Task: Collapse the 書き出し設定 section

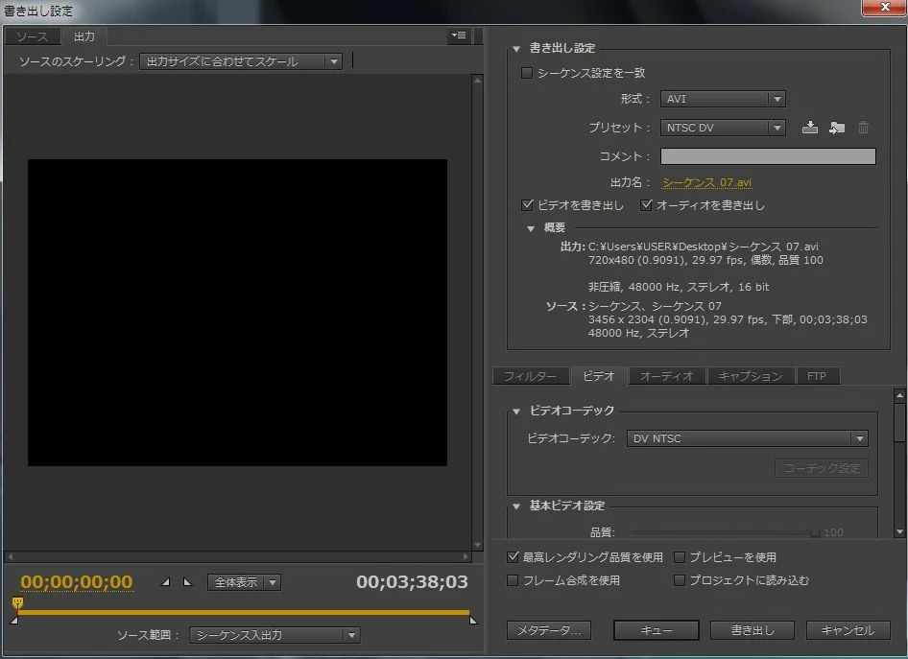Action: coord(516,49)
